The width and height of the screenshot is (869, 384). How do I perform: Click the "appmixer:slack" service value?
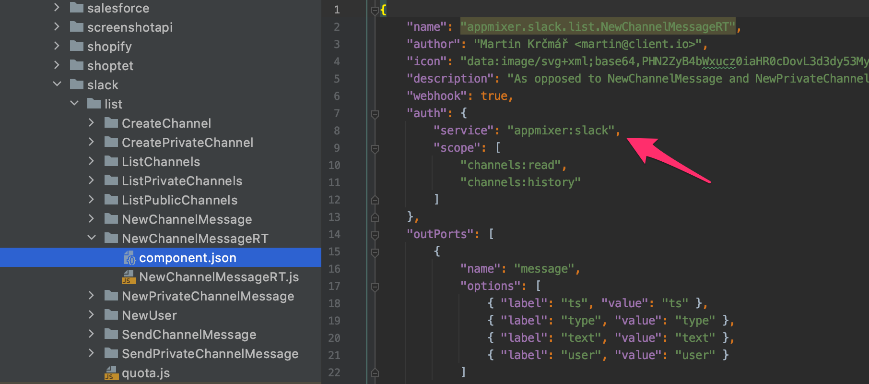click(x=561, y=130)
